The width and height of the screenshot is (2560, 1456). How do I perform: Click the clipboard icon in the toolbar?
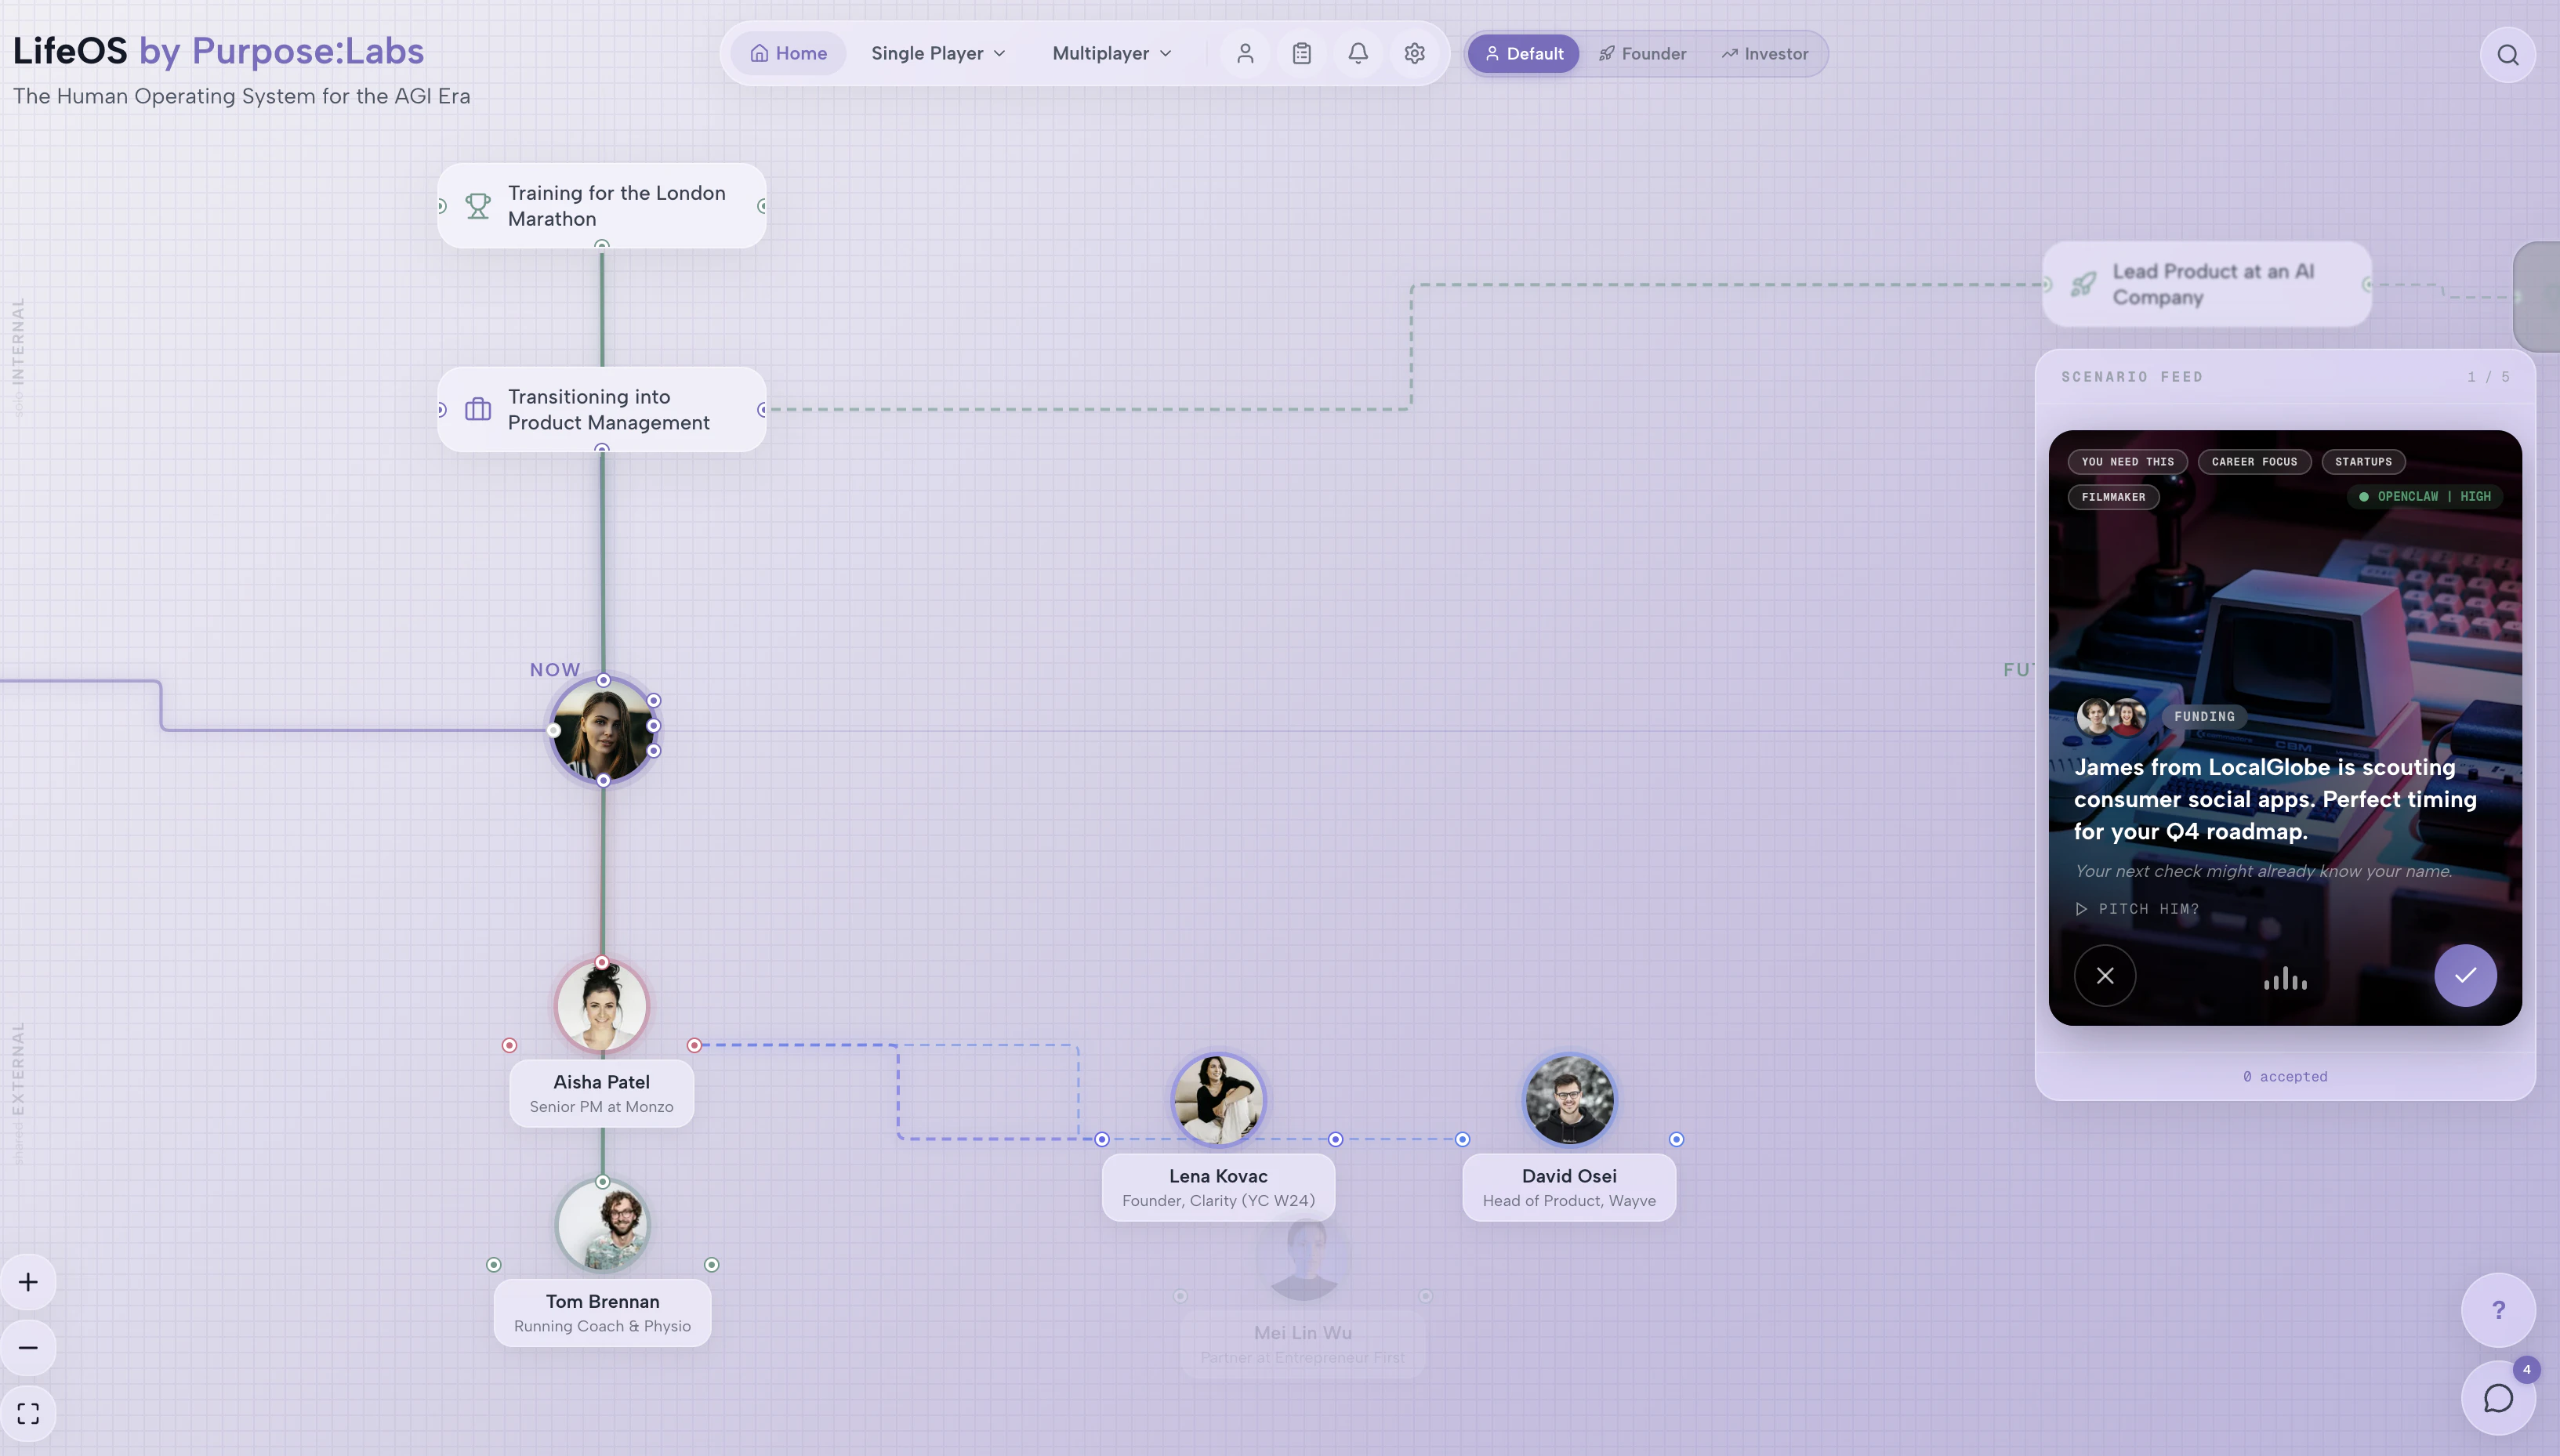coord(1301,53)
